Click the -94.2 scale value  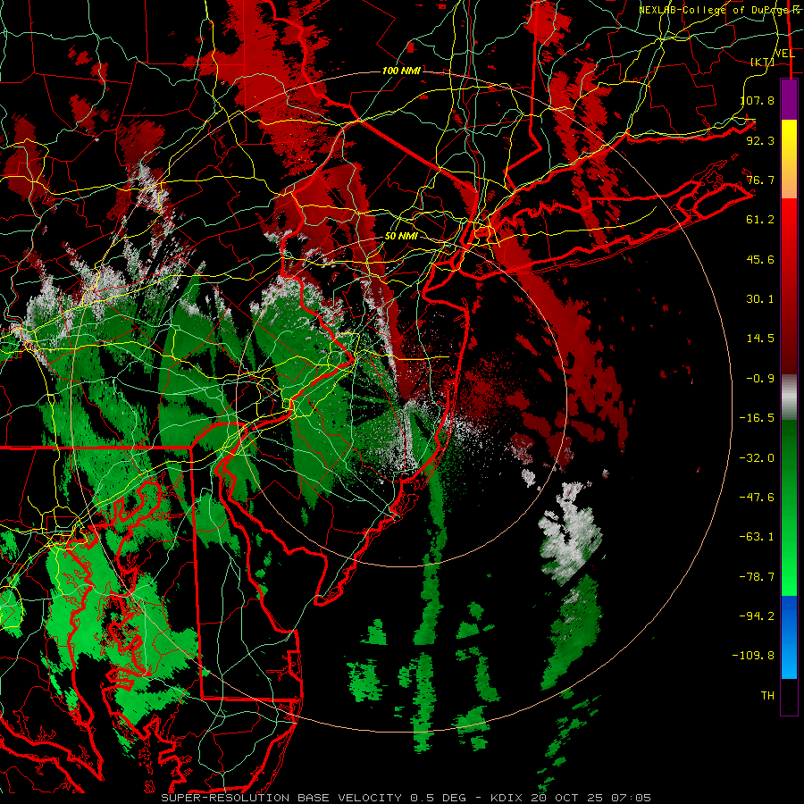click(x=757, y=616)
